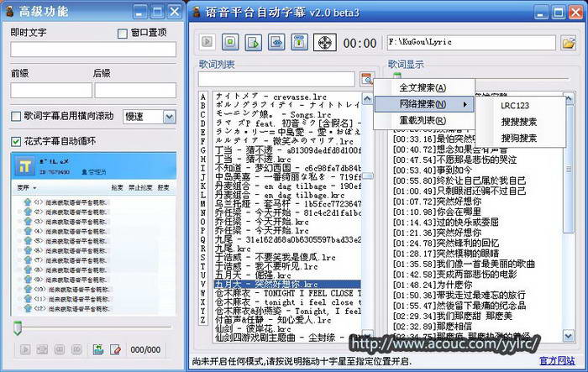Select 网络搜索(N) menu entry

tap(424, 104)
